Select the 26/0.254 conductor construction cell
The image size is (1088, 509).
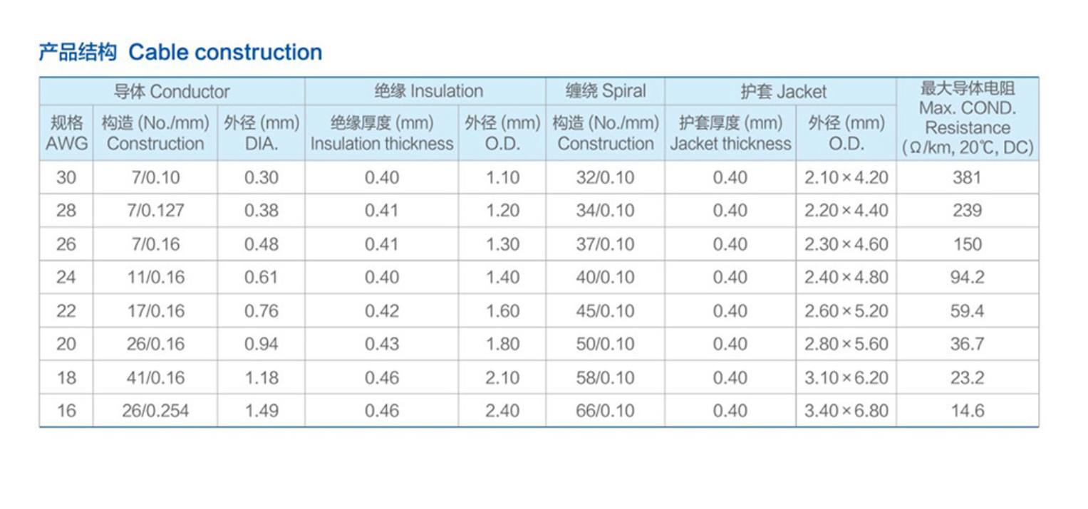[155, 411]
